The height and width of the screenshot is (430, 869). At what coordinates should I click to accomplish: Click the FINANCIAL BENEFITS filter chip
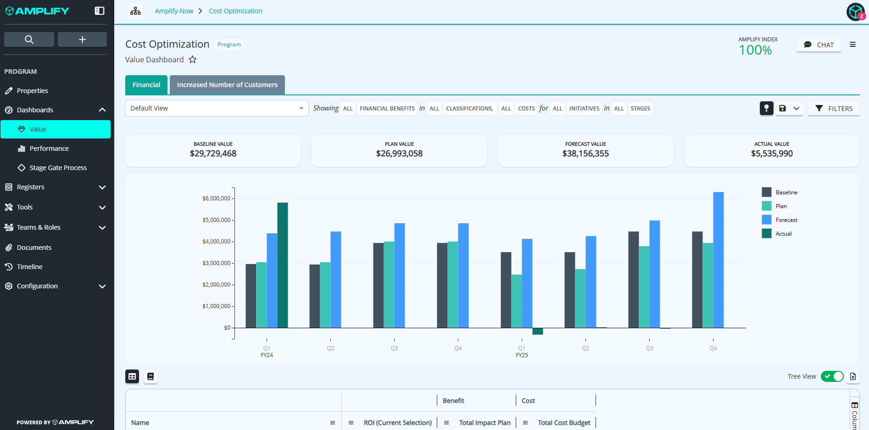click(387, 108)
